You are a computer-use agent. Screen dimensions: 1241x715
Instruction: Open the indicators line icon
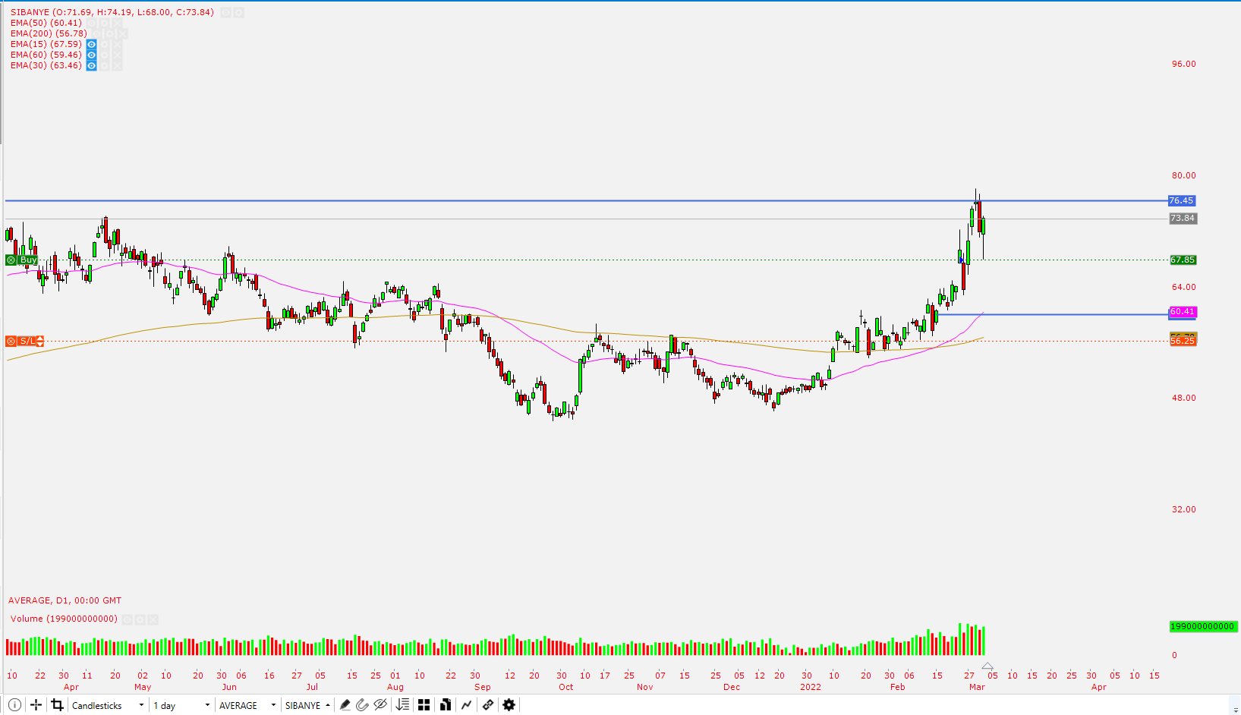(467, 705)
